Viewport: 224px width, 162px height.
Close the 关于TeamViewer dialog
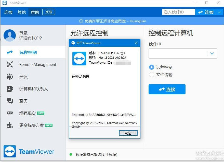136,43
